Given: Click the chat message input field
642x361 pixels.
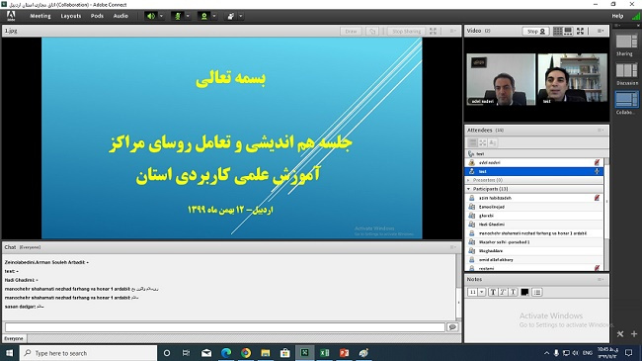Looking at the screenshot, I should (x=225, y=327).
